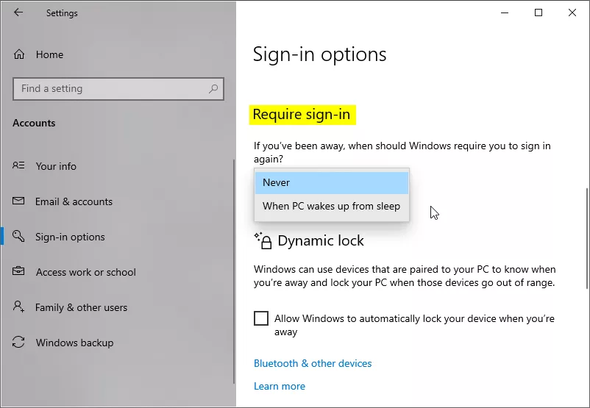This screenshot has width=590, height=408.
Task: Click the Learn more link
Action: point(280,386)
